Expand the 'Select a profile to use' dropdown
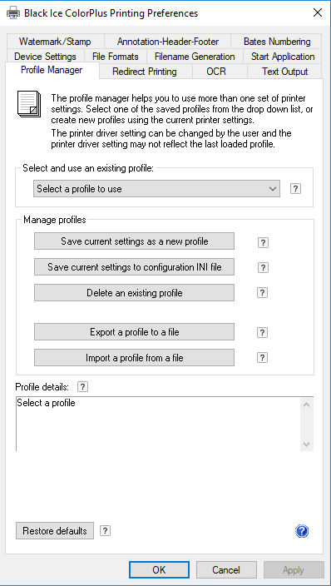The width and height of the screenshot is (331, 586). pyautogui.click(x=156, y=189)
